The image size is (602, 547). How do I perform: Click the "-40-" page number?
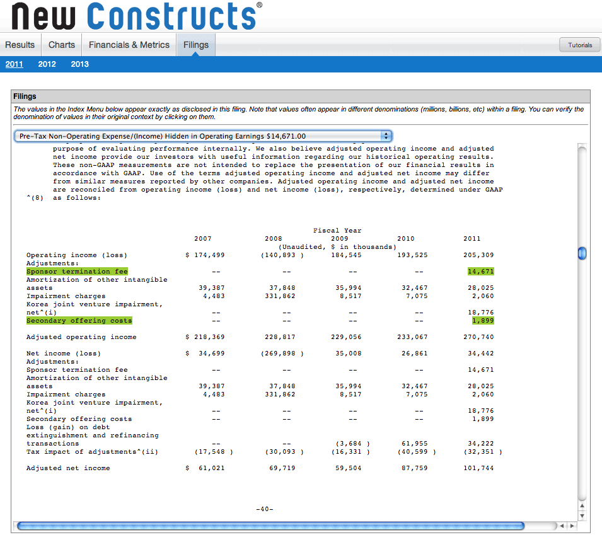pyautogui.click(x=265, y=509)
